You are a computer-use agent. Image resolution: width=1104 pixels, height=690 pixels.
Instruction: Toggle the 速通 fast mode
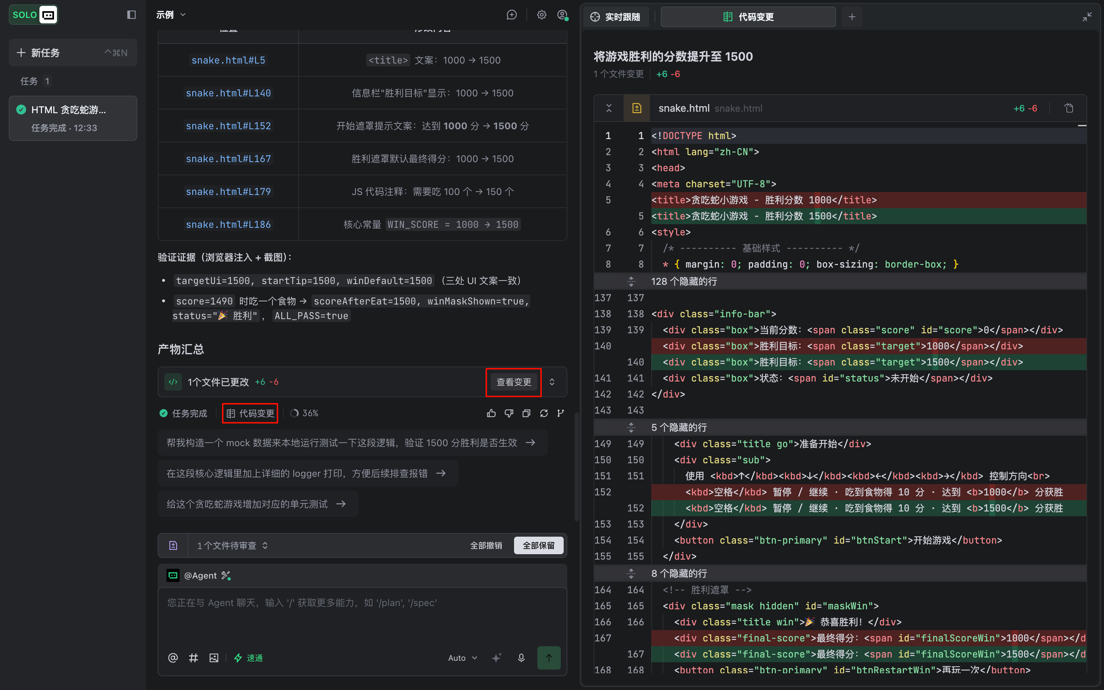(x=248, y=658)
